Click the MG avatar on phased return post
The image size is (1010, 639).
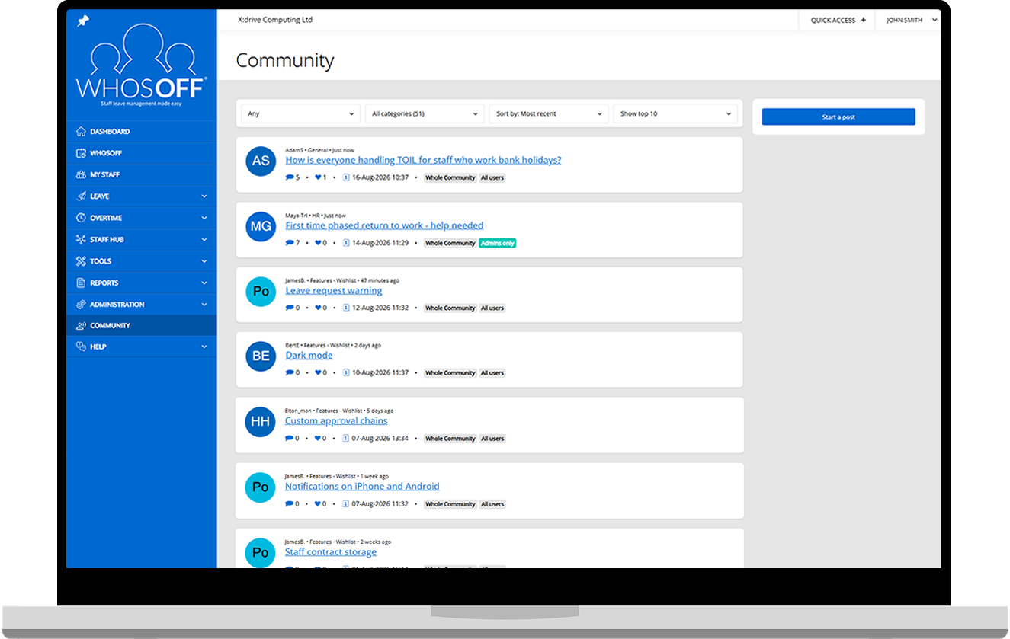[x=261, y=226]
